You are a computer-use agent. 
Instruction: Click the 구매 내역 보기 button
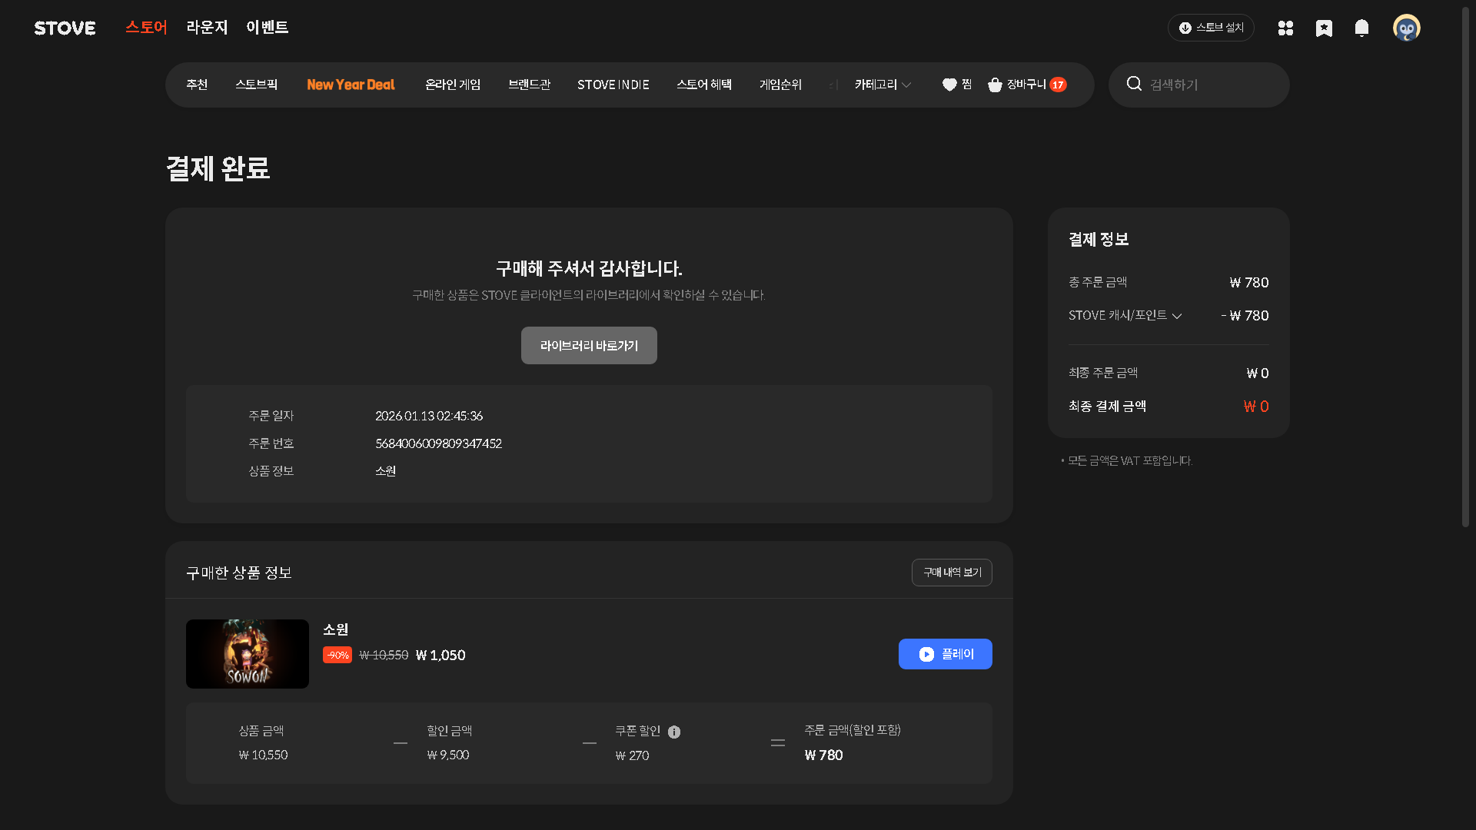point(952,573)
